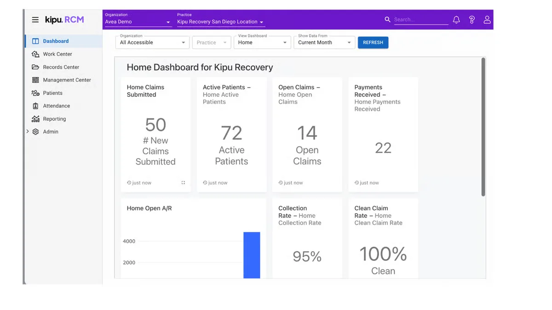This screenshot has height=310, width=552.
Task: Click the Admin gear icon
Action: click(x=35, y=132)
